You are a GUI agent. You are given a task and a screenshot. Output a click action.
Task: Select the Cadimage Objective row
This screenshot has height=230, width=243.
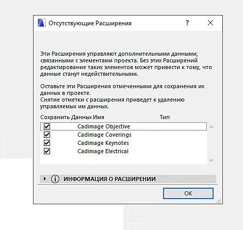click(x=123, y=126)
